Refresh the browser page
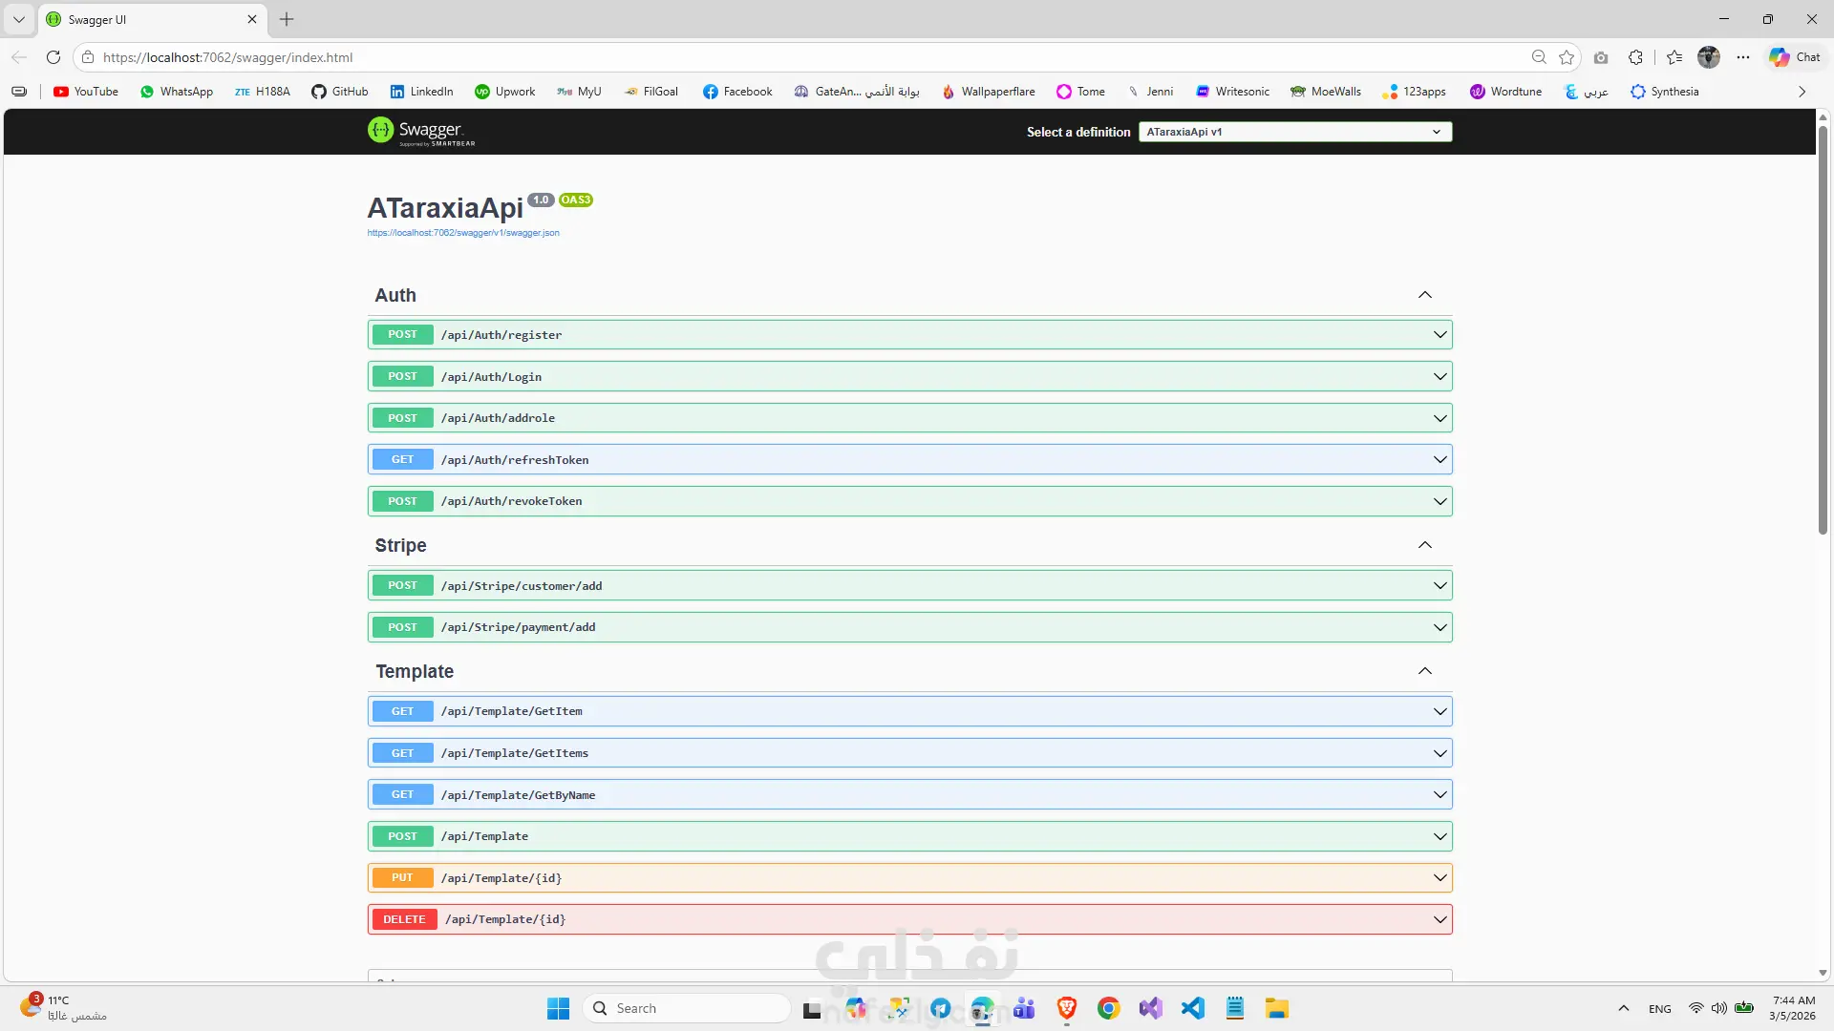The height and width of the screenshot is (1031, 1834). pyautogui.click(x=53, y=57)
